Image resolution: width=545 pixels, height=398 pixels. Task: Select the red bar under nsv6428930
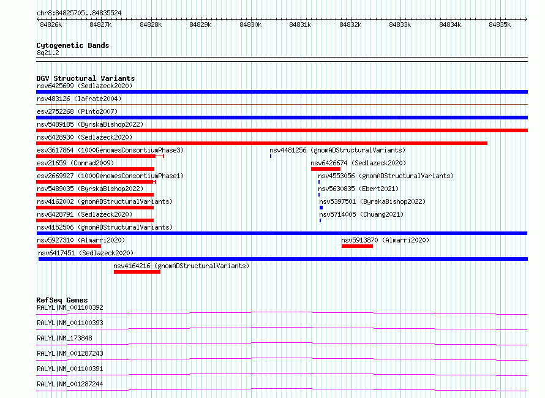coord(261,143)
